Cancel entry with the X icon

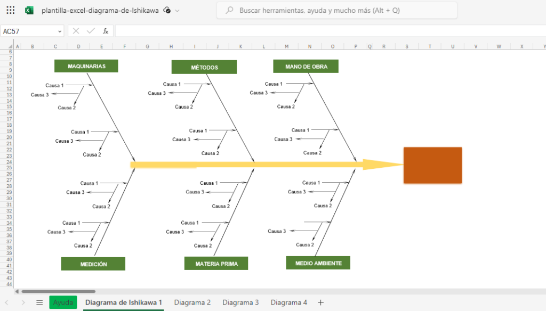tap(76, 31)
